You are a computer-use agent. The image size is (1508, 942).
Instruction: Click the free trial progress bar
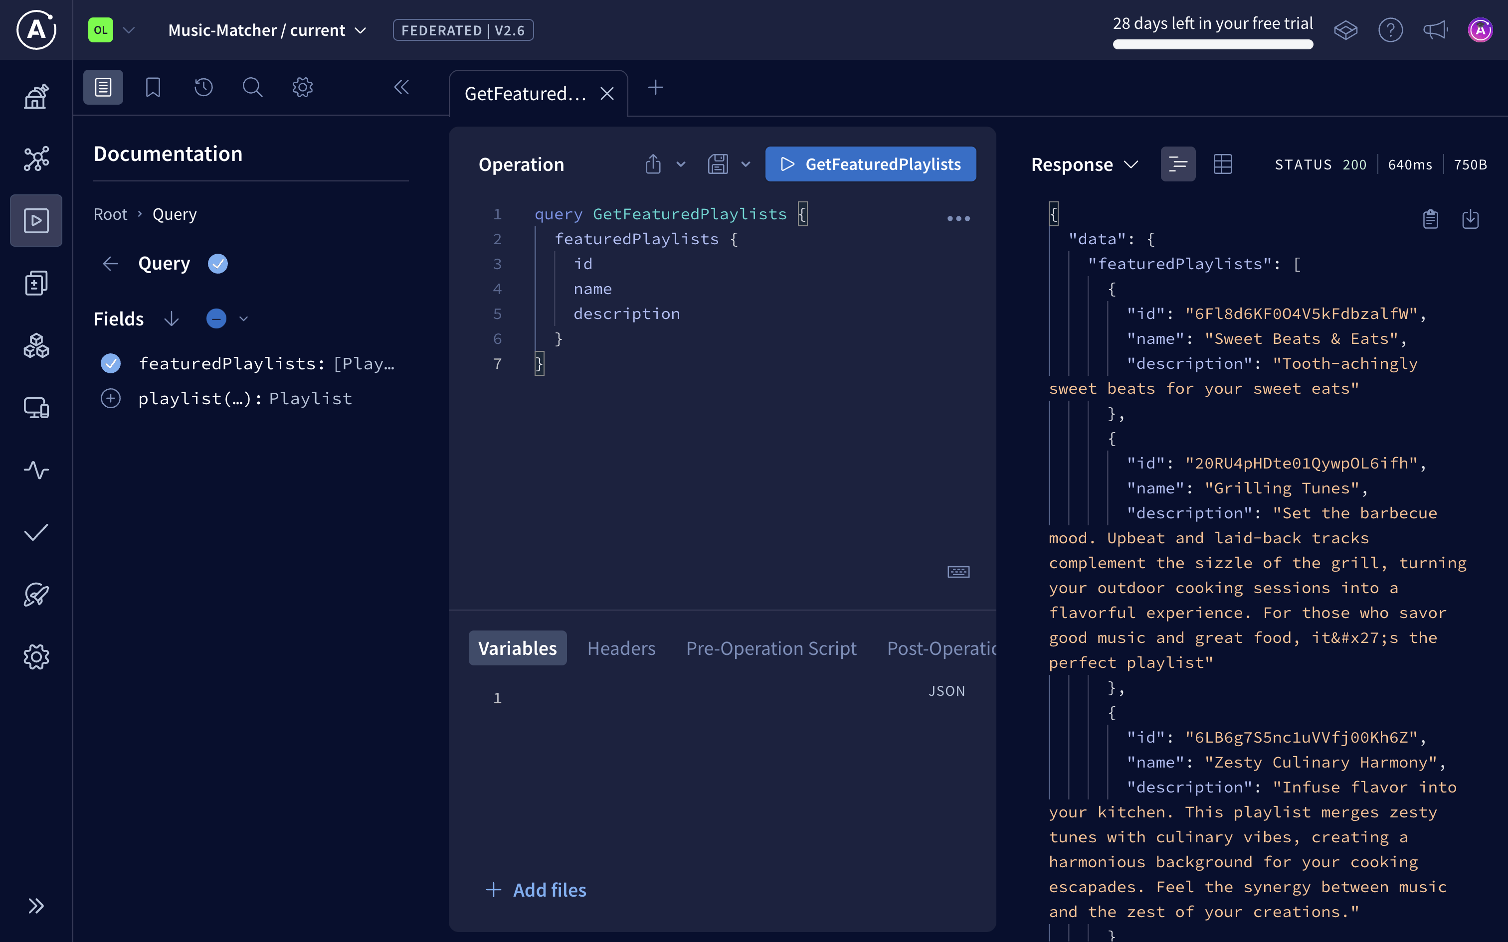pyautogui.click(x=1213, y=44)
